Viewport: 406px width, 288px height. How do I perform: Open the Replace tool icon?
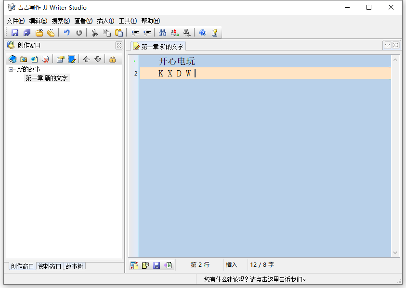tap(175, 32)
